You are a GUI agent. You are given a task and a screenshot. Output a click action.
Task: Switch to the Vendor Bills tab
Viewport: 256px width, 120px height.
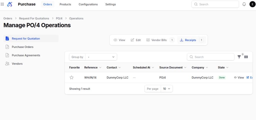click(x=160, y=40)
